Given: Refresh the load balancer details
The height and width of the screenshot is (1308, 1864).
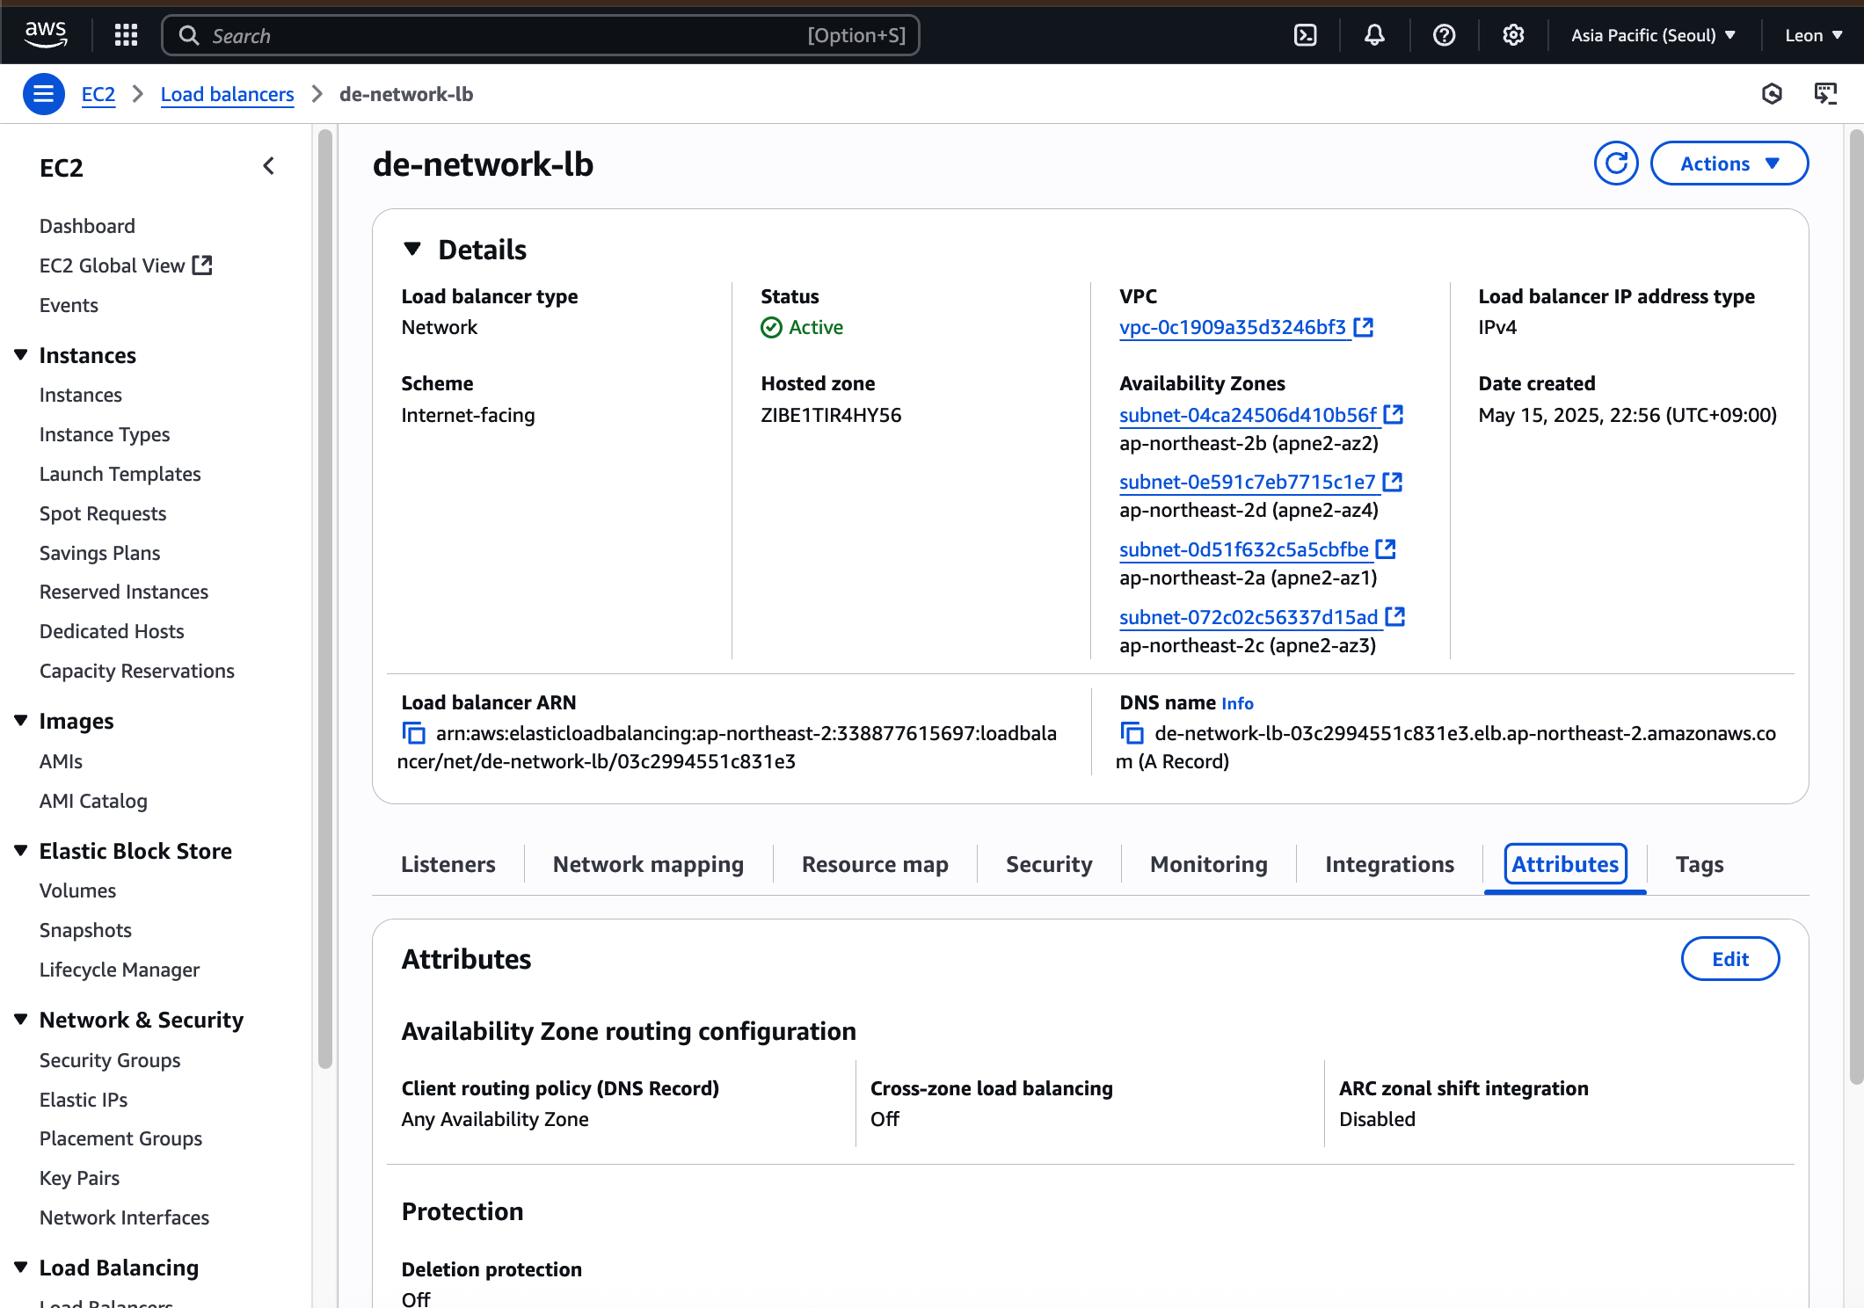Looking at the screenshot, I should point(1616,163).
